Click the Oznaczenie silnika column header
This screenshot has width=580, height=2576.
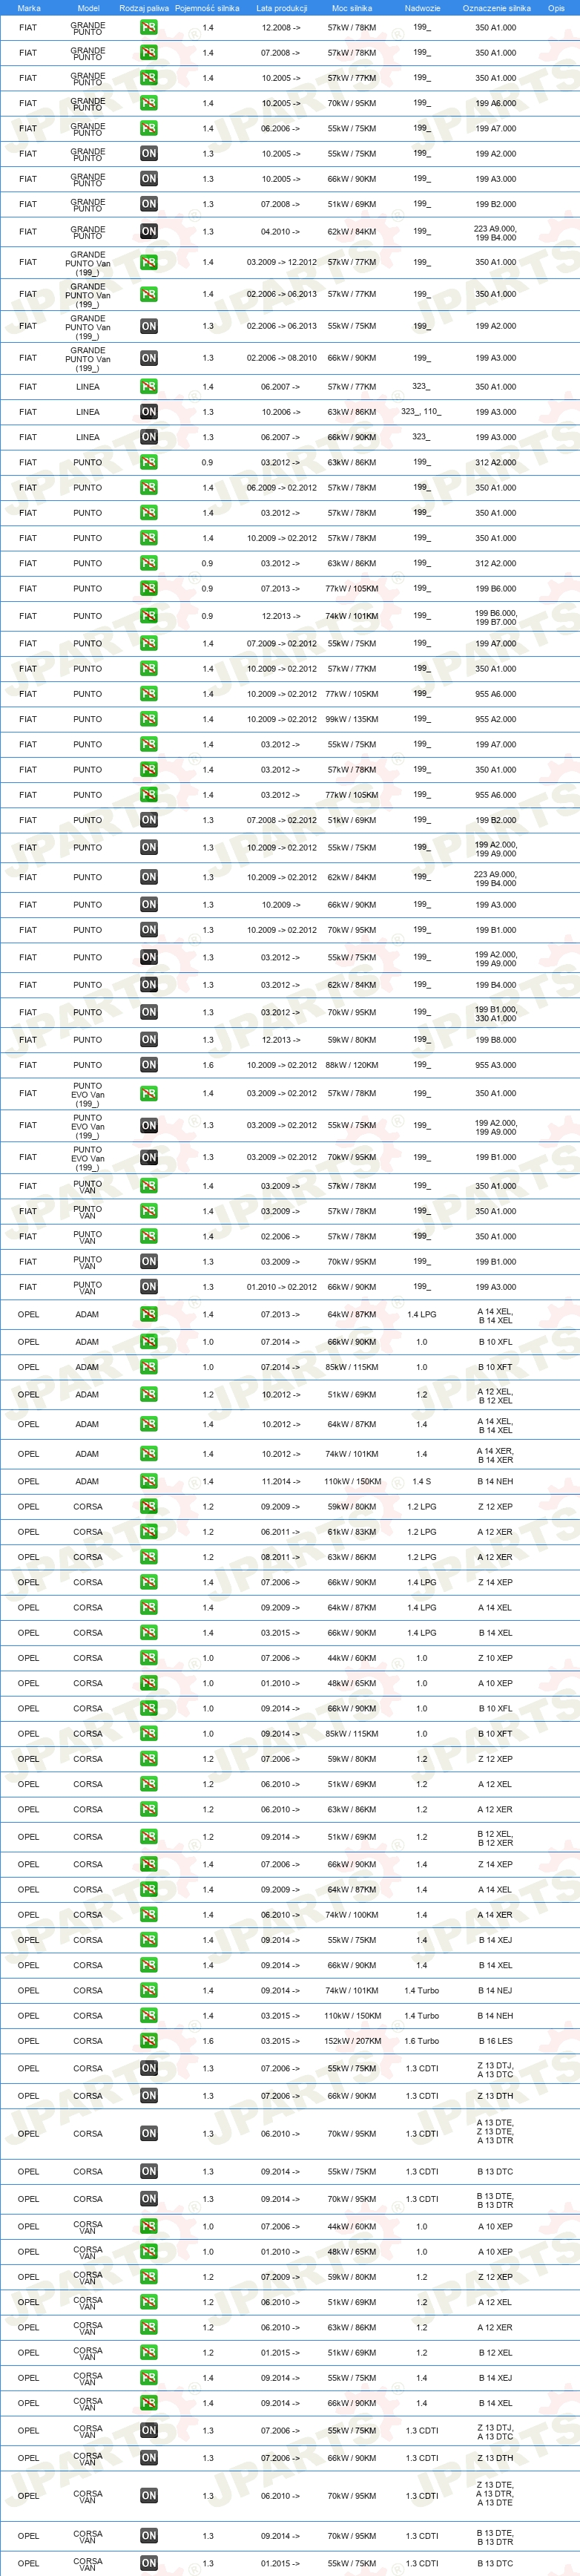click(496, 8)
